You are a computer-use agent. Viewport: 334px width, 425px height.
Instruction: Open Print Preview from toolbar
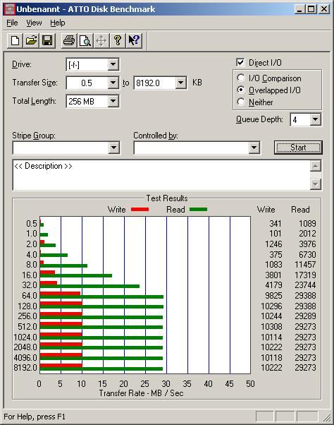coord(85,41)
